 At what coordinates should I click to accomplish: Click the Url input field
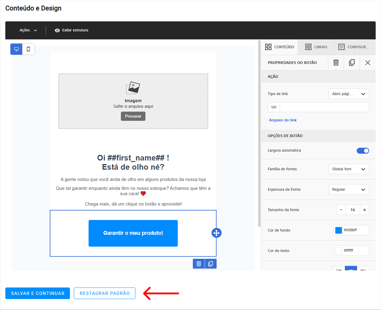pyautogui.click(x=324, y=107)
